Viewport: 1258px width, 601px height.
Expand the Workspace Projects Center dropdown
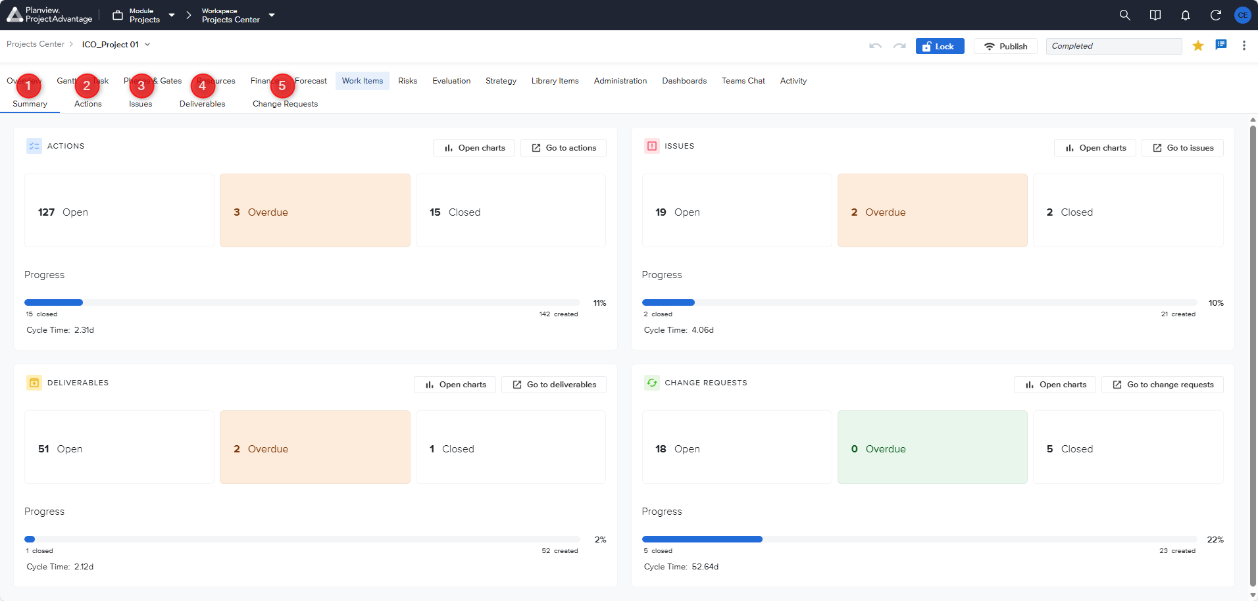click(x=272, y=15)
